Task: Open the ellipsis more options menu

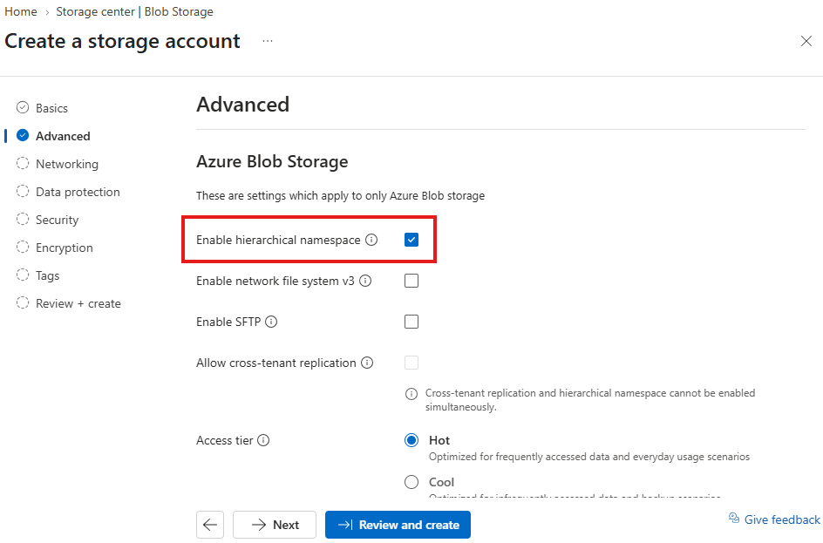Action: click(x=268, y=41)
